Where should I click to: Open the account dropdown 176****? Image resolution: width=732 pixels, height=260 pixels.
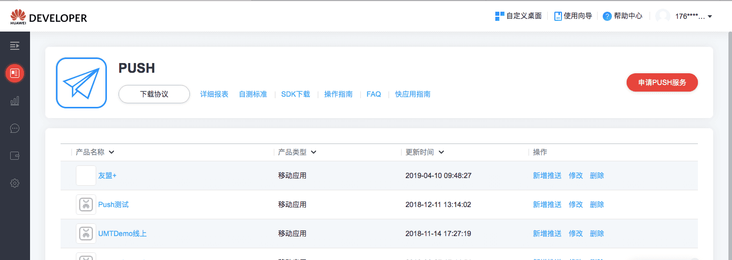pyautogui.click(x=693, y=16)
